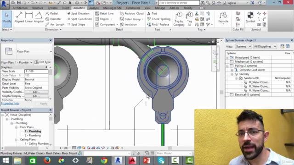The width and height of the screenshot is (294, 165).
Task: Click view scale 1:100 in view control bar
Action: [x=63, y=148]
